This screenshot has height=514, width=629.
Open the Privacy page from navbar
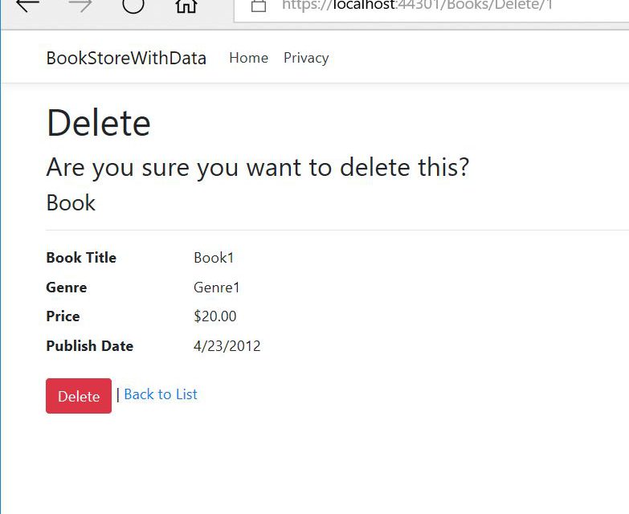point(306,58)
